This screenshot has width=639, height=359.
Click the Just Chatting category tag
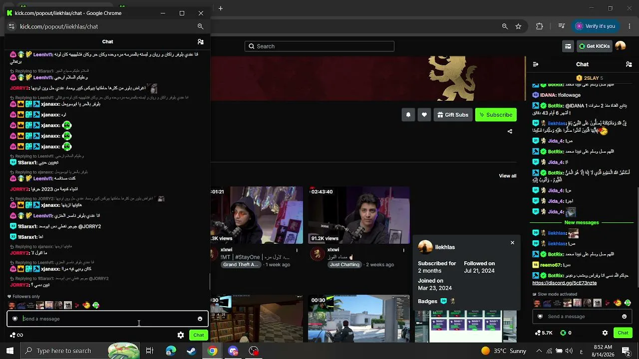point(344,265)
